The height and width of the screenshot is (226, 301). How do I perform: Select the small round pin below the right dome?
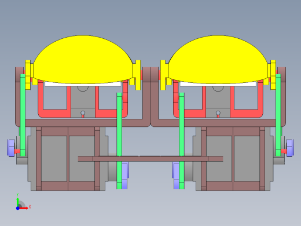click(218, 113)
